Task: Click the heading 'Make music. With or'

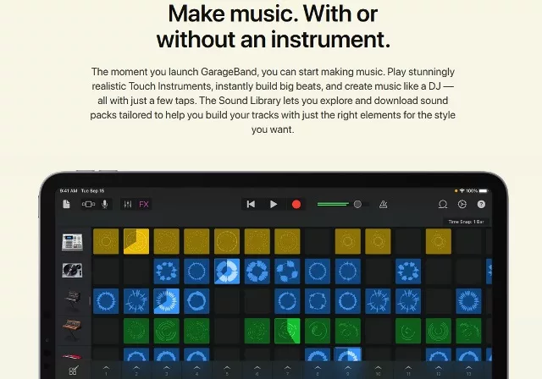Action: [273, 14]
